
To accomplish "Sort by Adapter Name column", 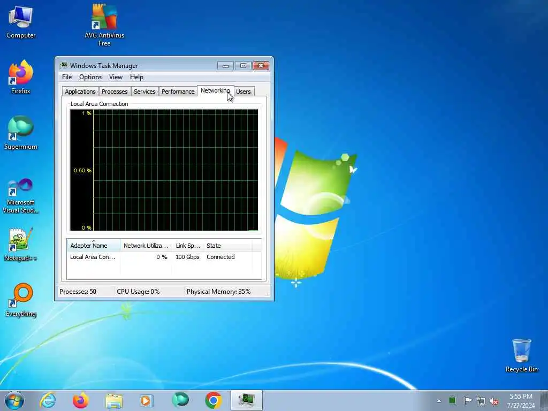I will (x=93, y=245).
